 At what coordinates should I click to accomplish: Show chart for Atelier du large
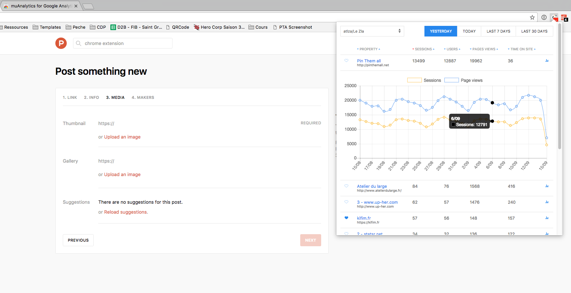547,186
